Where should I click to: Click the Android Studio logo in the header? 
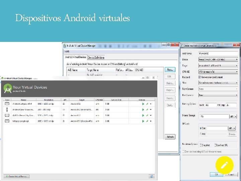pyautogui.click(x=8, y=88)
